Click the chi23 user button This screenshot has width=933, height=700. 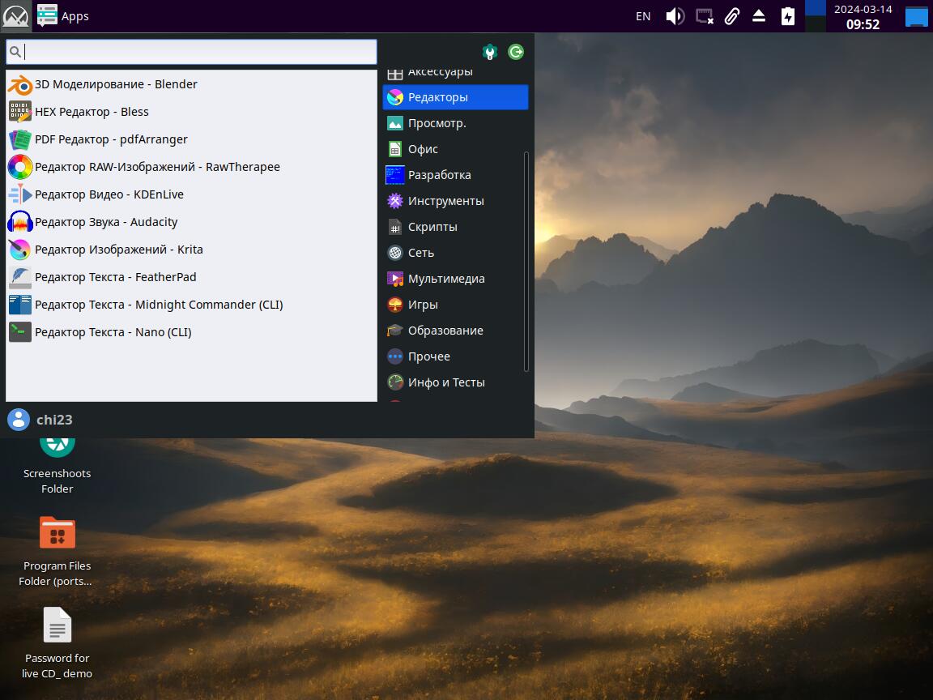coord(40,420)
